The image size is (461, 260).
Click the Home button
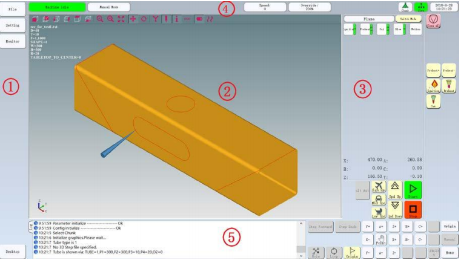pos(449,252)
